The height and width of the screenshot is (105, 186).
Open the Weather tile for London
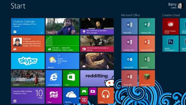click(x=62, y=61)
